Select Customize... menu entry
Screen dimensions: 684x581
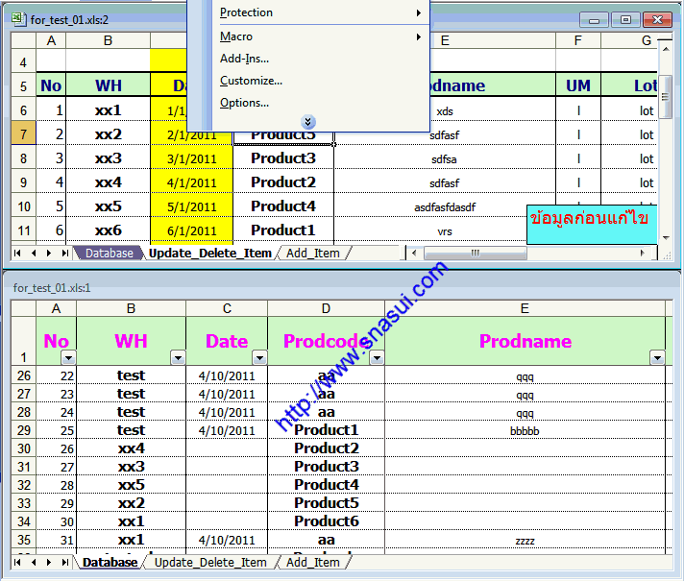251,81
